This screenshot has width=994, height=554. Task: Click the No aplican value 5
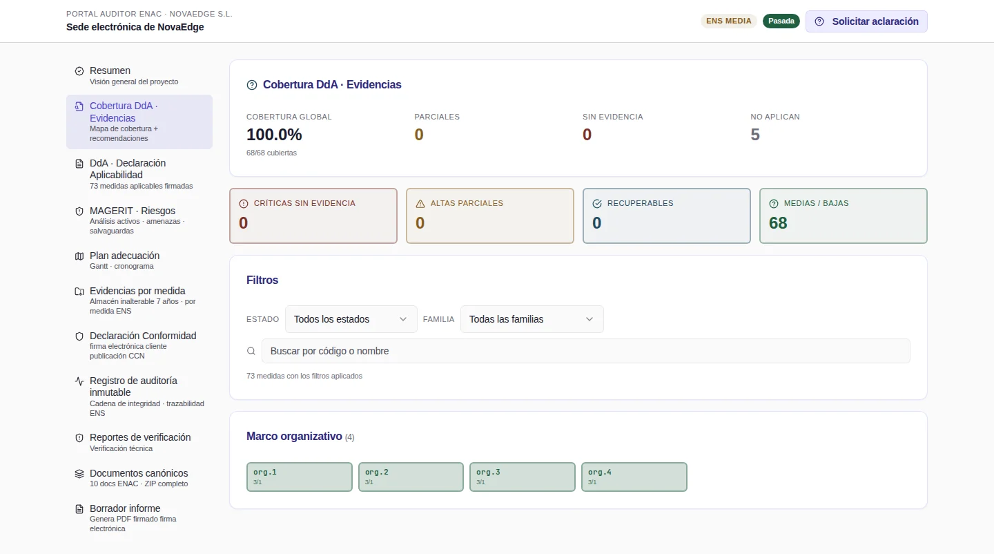coord(755,135)
